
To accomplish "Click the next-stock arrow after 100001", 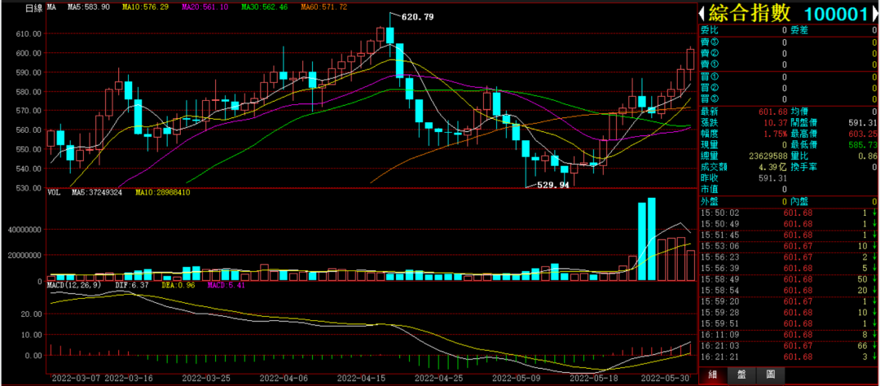I will [x=874, y=14].
